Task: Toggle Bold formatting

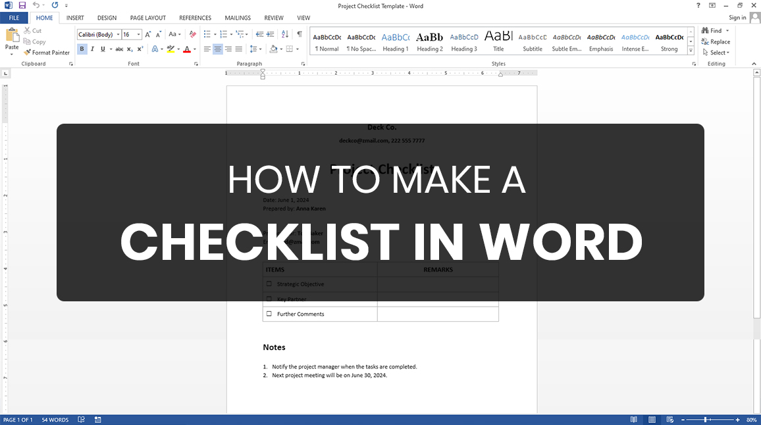Action: 82,49
